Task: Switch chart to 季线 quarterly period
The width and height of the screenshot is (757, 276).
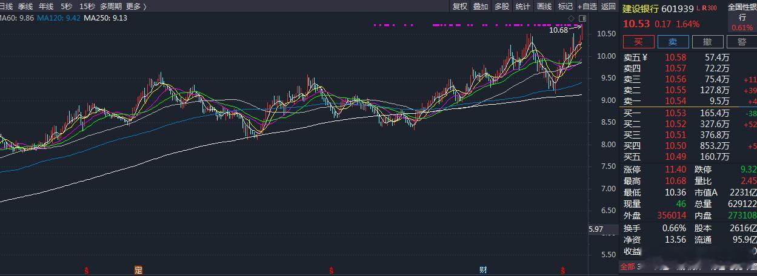Action: pyautogui.click(x=25, y=6)
